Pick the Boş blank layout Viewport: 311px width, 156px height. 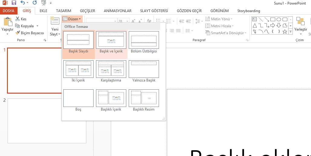tap(78, 101)
